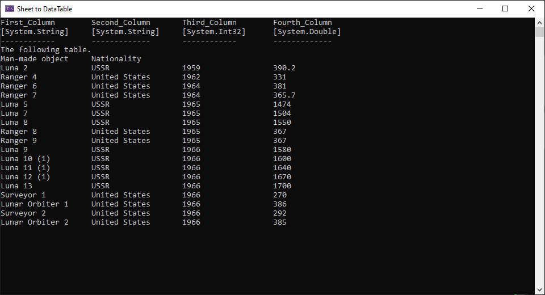
Task: Click the First_Column header text
Action: point(28,23)
